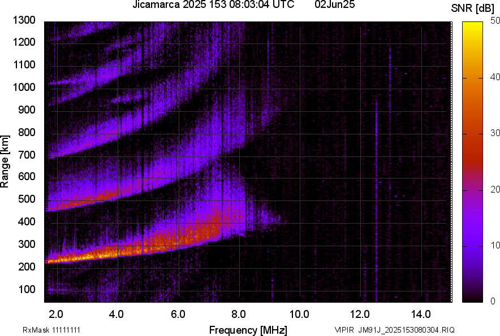Click the frequency tick label '2.0'
Image resolution: width=500 pixels, height=336 pixels.
[x=55, y=315]
